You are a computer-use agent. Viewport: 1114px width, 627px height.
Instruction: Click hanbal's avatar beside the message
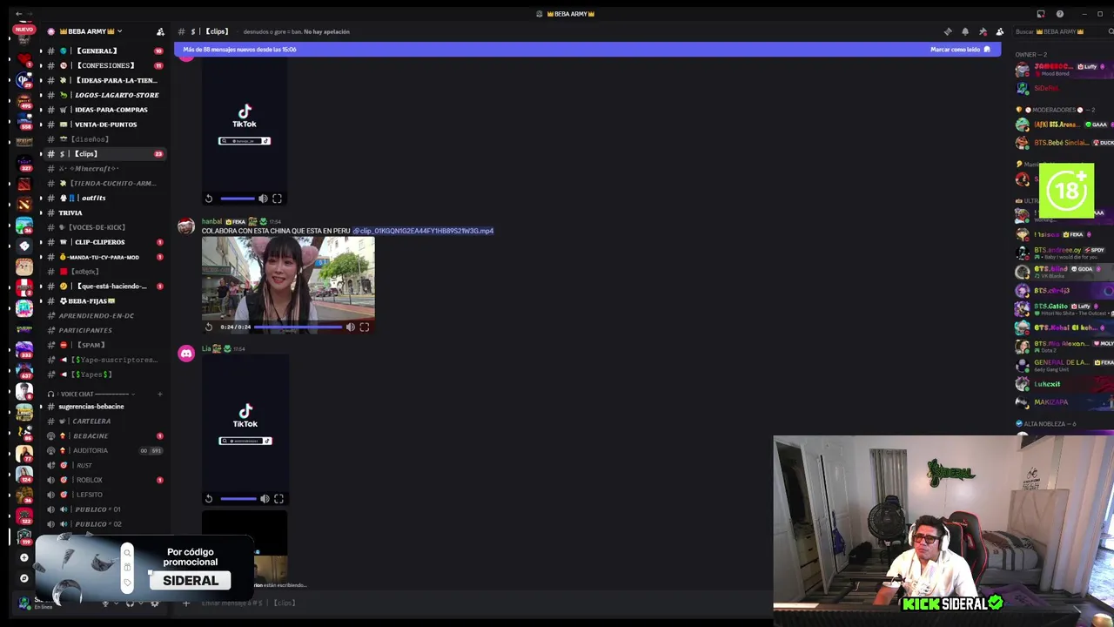186,226
